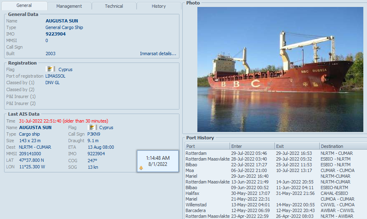The image size is (367, 219).
Task: Click the AIS IMO value 9223904
Action: pyautogui.click(x=96, y=154)
